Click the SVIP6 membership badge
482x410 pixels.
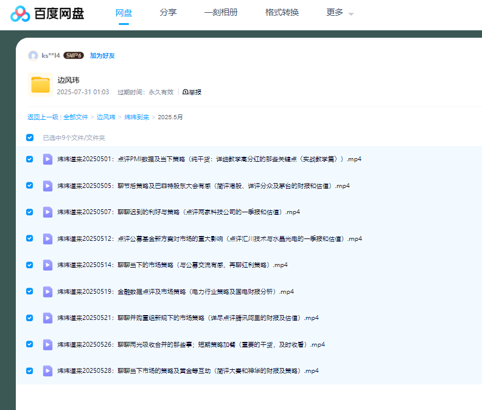pyautogui.click(x=74, y=55)
